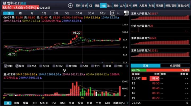
Task: Select the DMI indicator tab
Action: pyautogui.click(x=63, y=103)
